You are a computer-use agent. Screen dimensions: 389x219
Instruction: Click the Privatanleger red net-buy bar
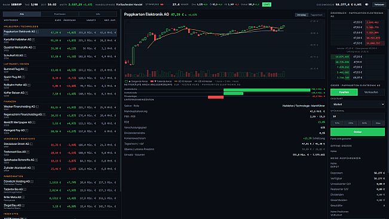[216, 97]
